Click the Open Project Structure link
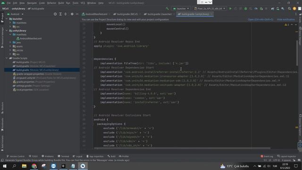 pos(260,19)
